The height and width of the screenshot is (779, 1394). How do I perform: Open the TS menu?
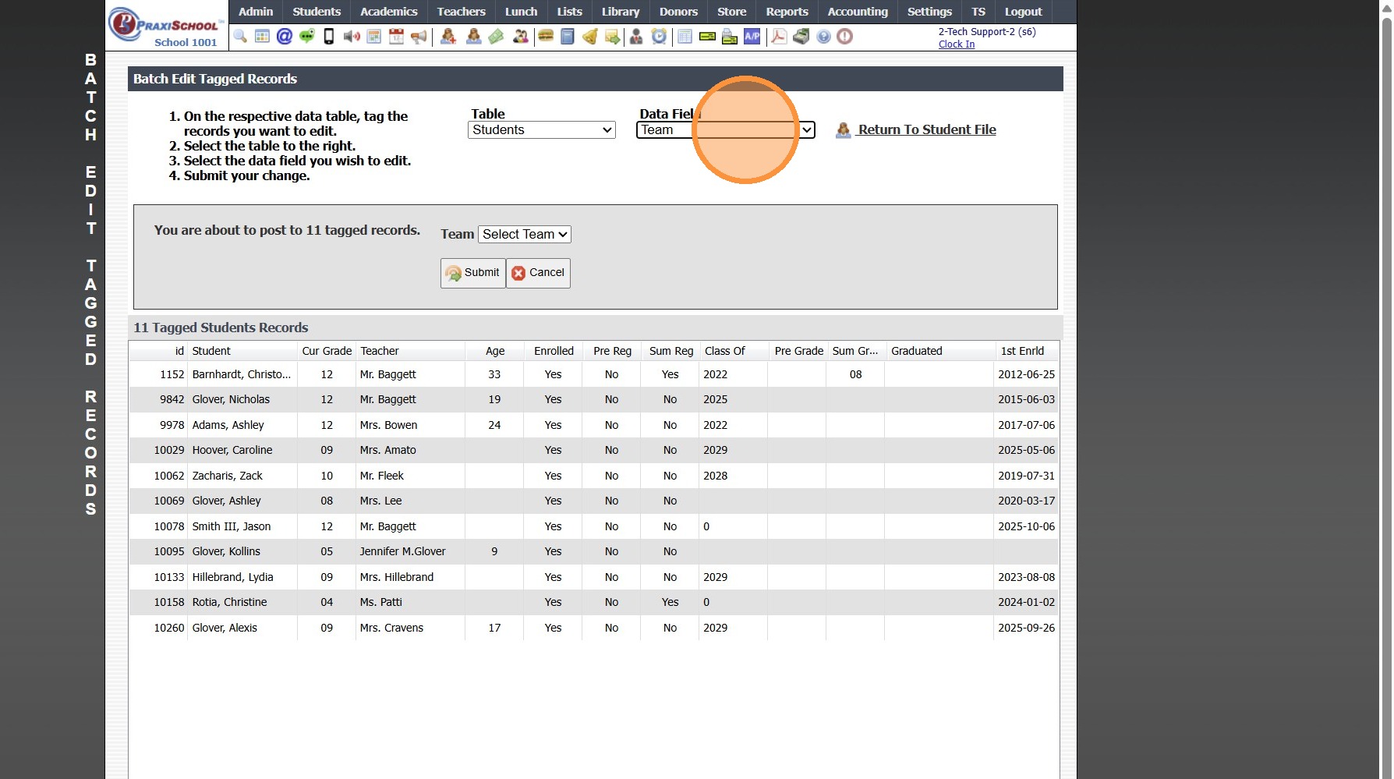point(978,12)
